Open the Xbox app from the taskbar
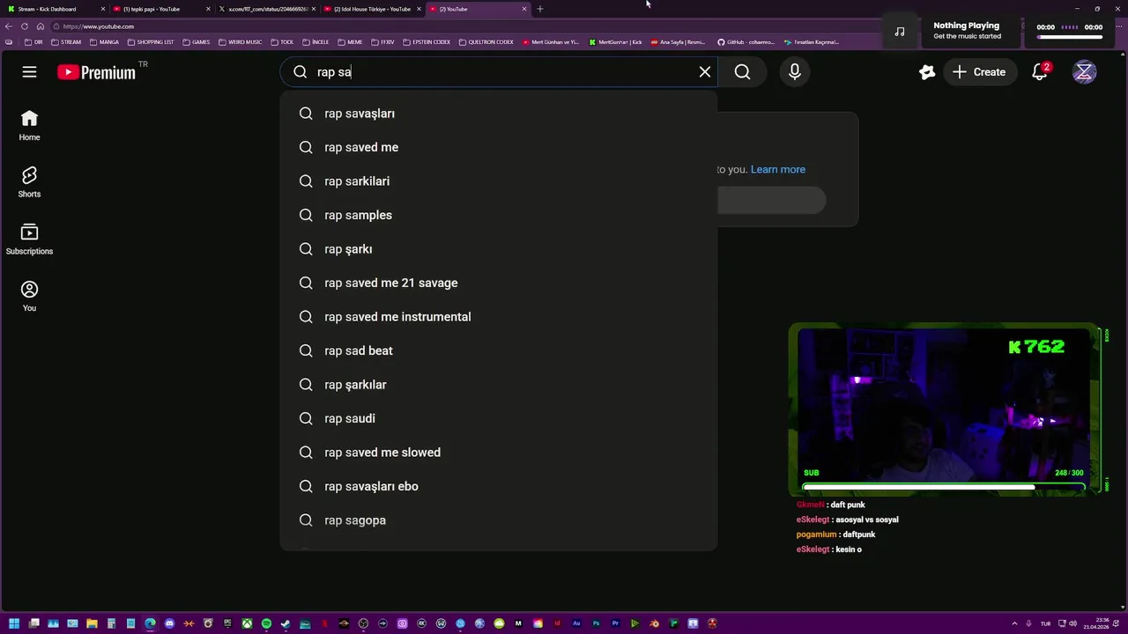Viewport: 1128px width, 634px height. [x=247, y=623]
